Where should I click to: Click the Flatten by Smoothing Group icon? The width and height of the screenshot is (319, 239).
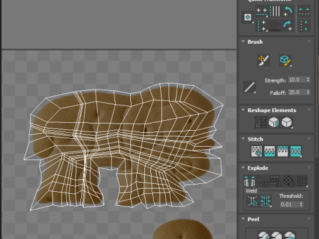(276, 181)
